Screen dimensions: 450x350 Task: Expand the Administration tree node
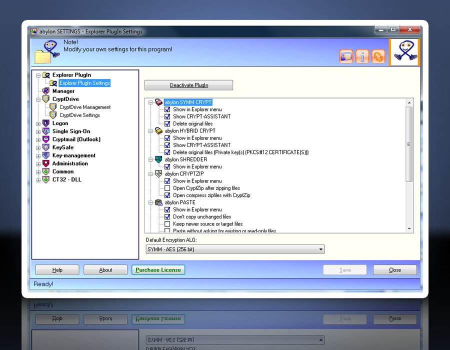(x=38, y=164)
